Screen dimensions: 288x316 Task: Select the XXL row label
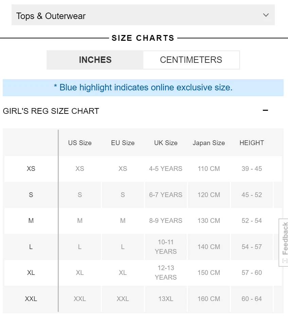pos(31,299)
